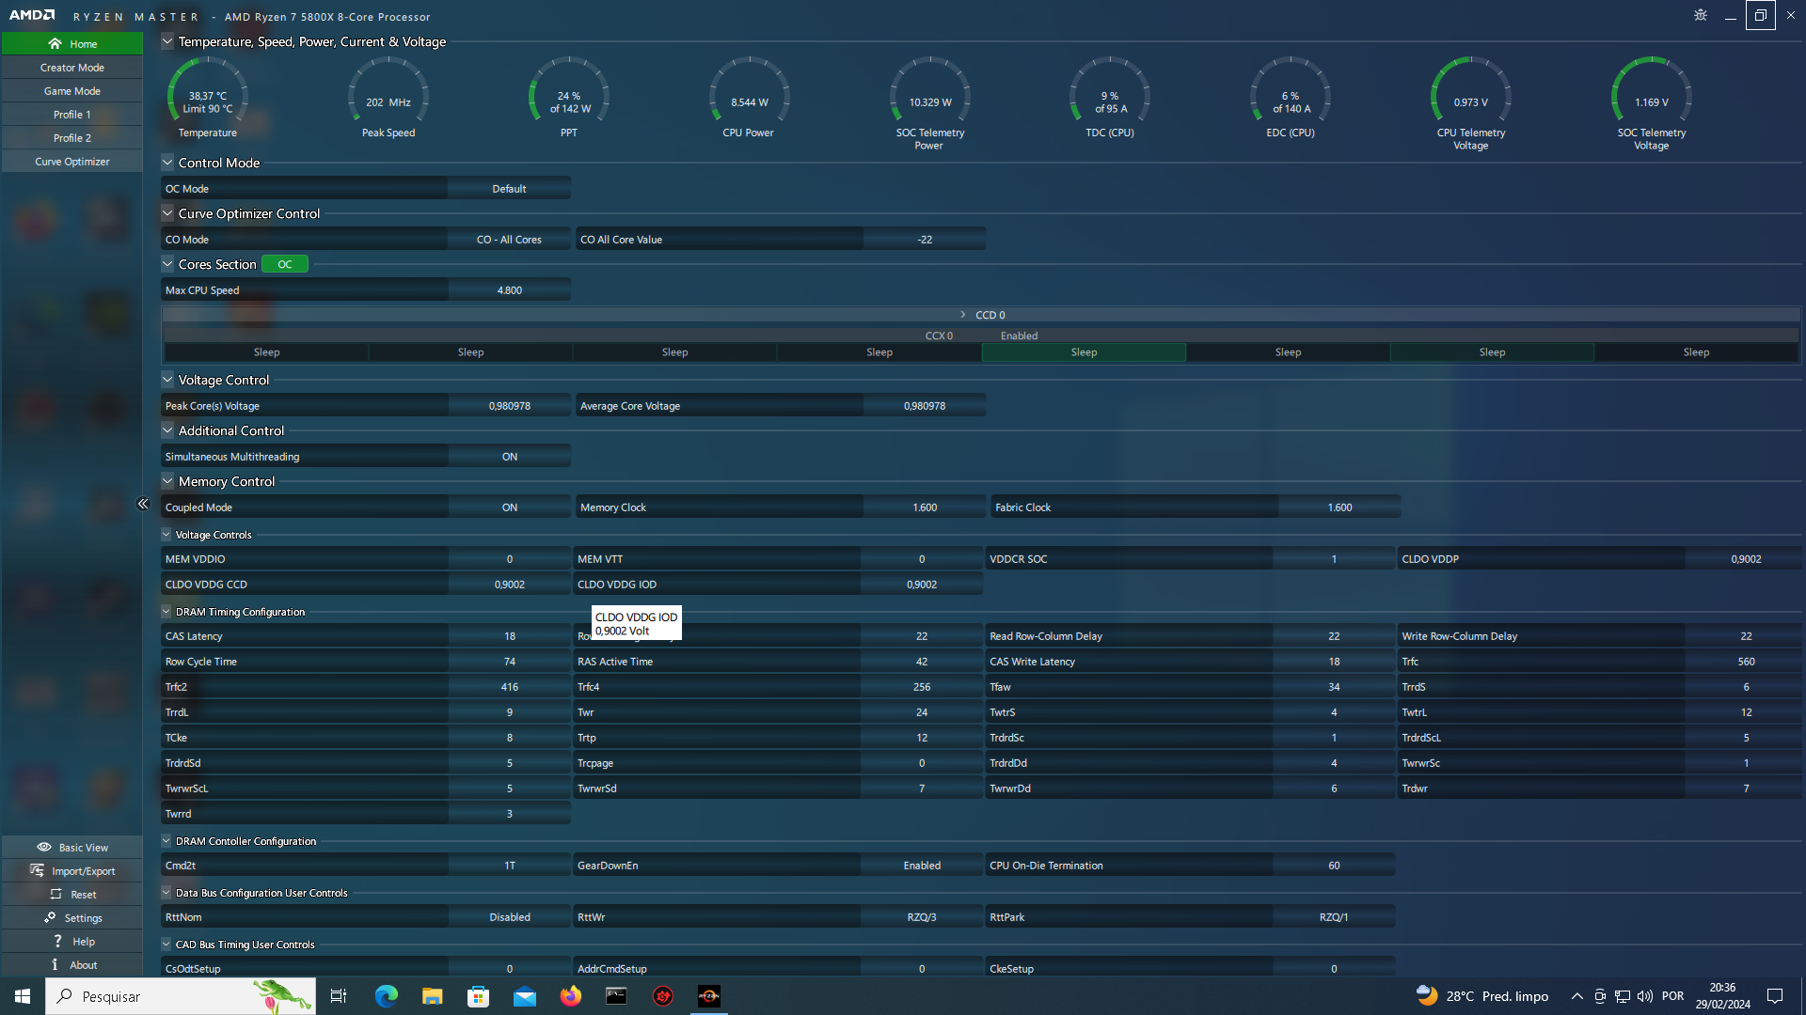The width and height of the screenshot is (1806, 1015).
Task: Open Microsoft Store from taskbar
Action: click(x=478, y=996)
